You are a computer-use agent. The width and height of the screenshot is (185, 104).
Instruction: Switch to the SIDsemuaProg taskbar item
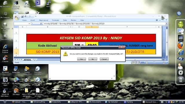coord(38,102)
